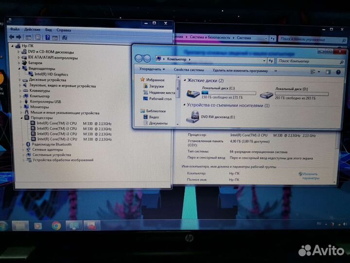This screenshot has height=263, width=350.
Task: Click the Explorer help icon
Action: [x=338, y=72]
